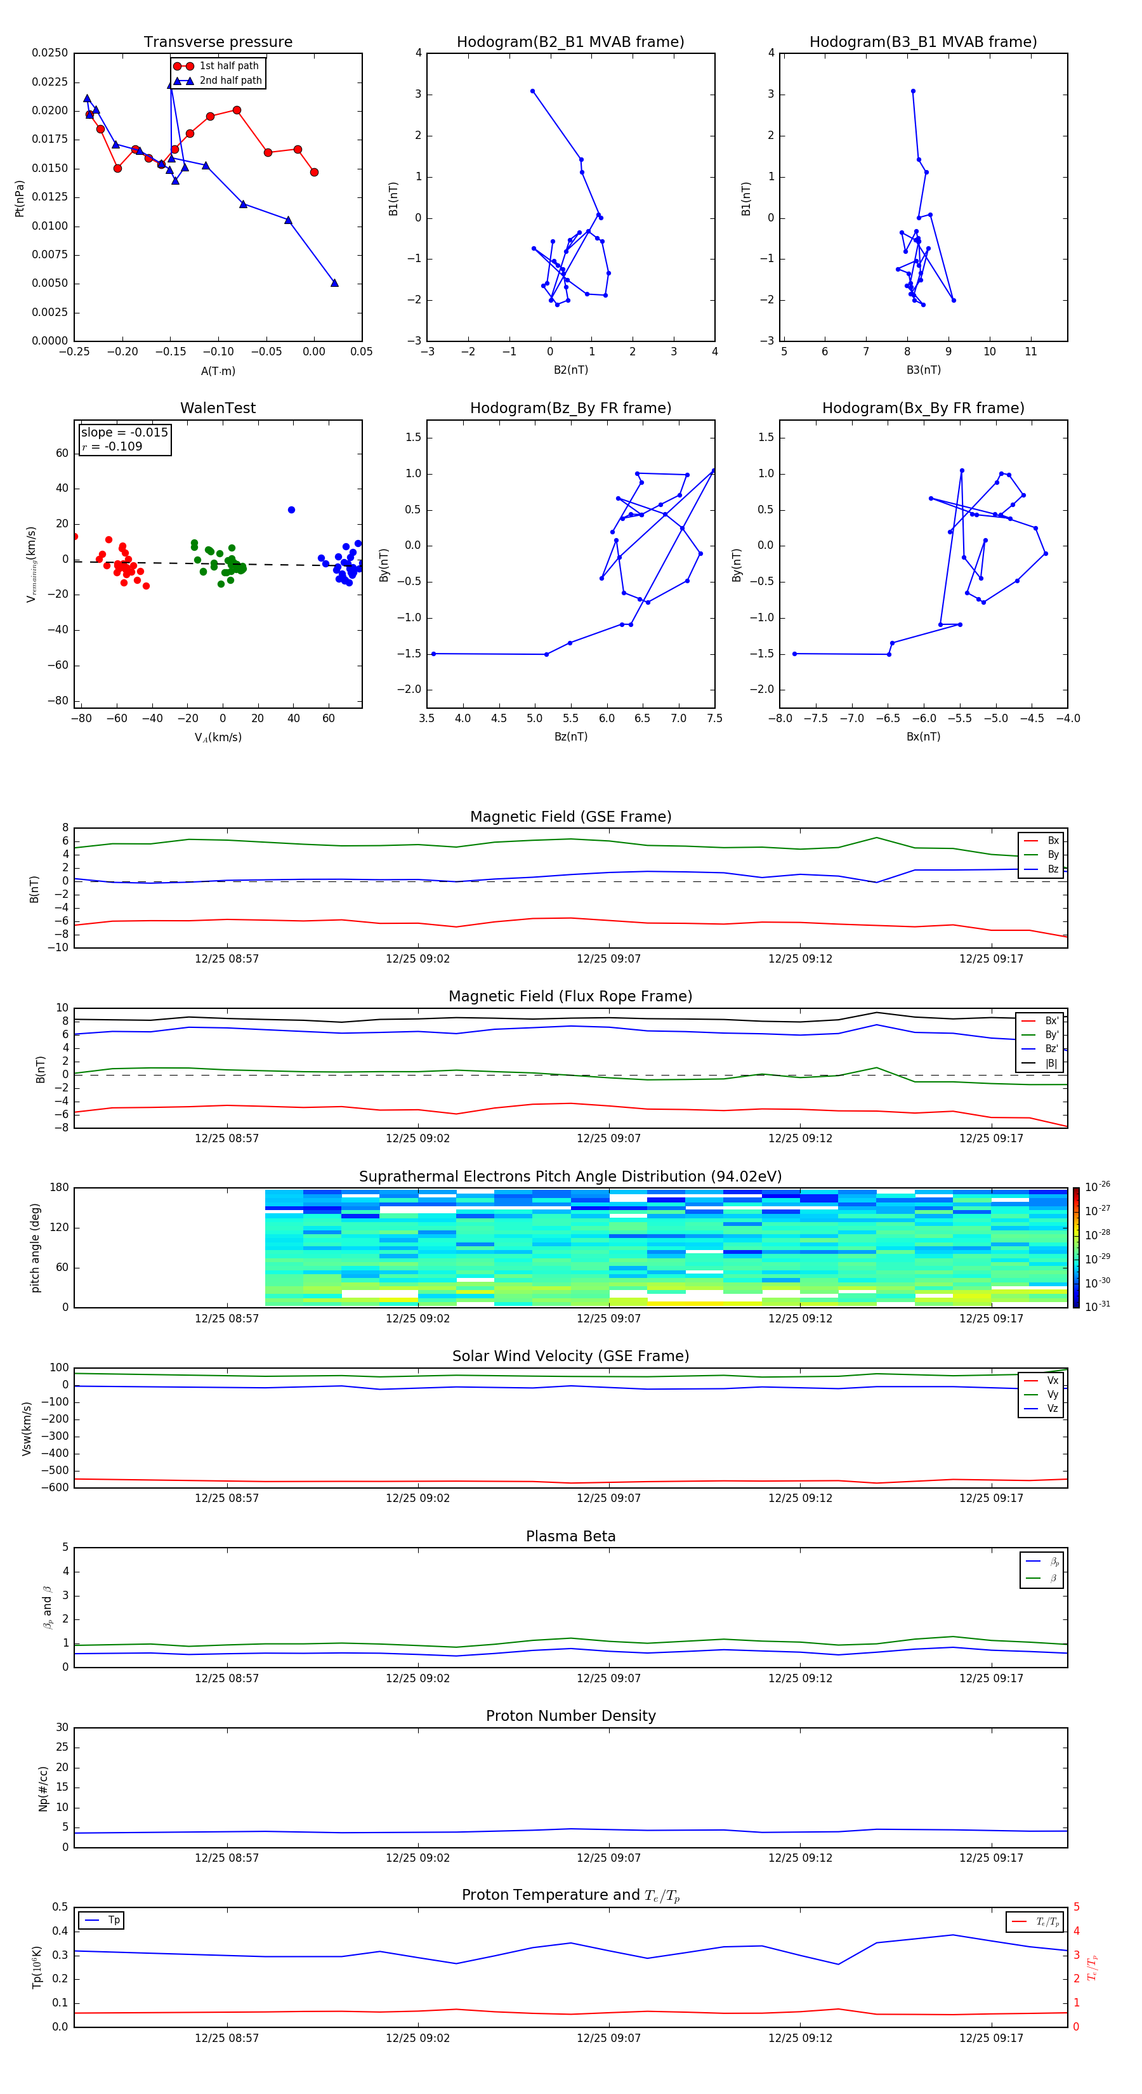Click the pitch angle color bar
The width and height of the screenshot is (1142, 2094).
(1076, 1248)
